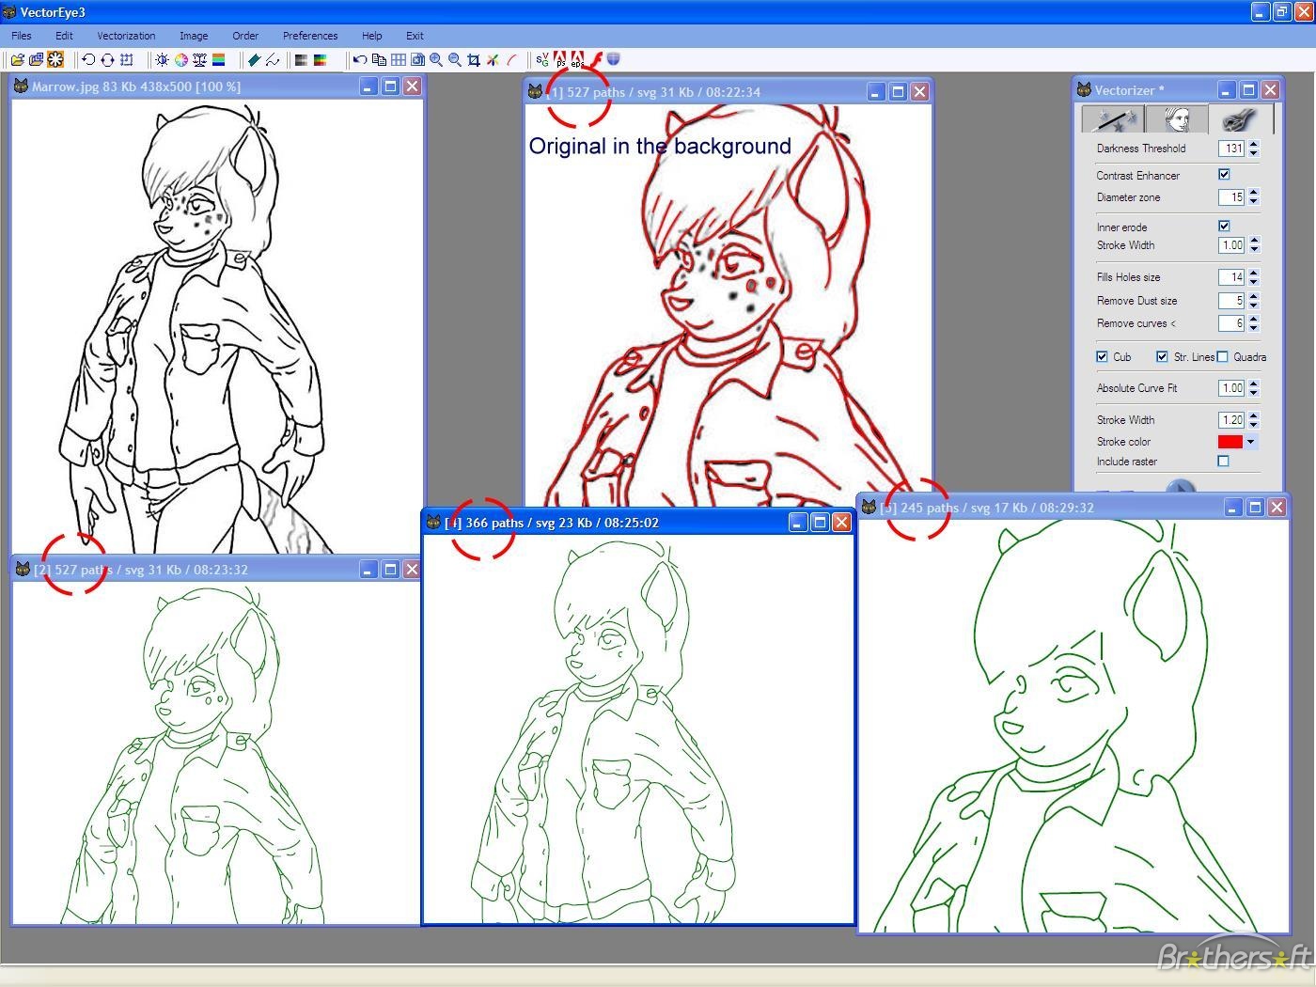The image size is (1316, 987).
Task: Click the copy documents icon
Action: pos(379,60)
